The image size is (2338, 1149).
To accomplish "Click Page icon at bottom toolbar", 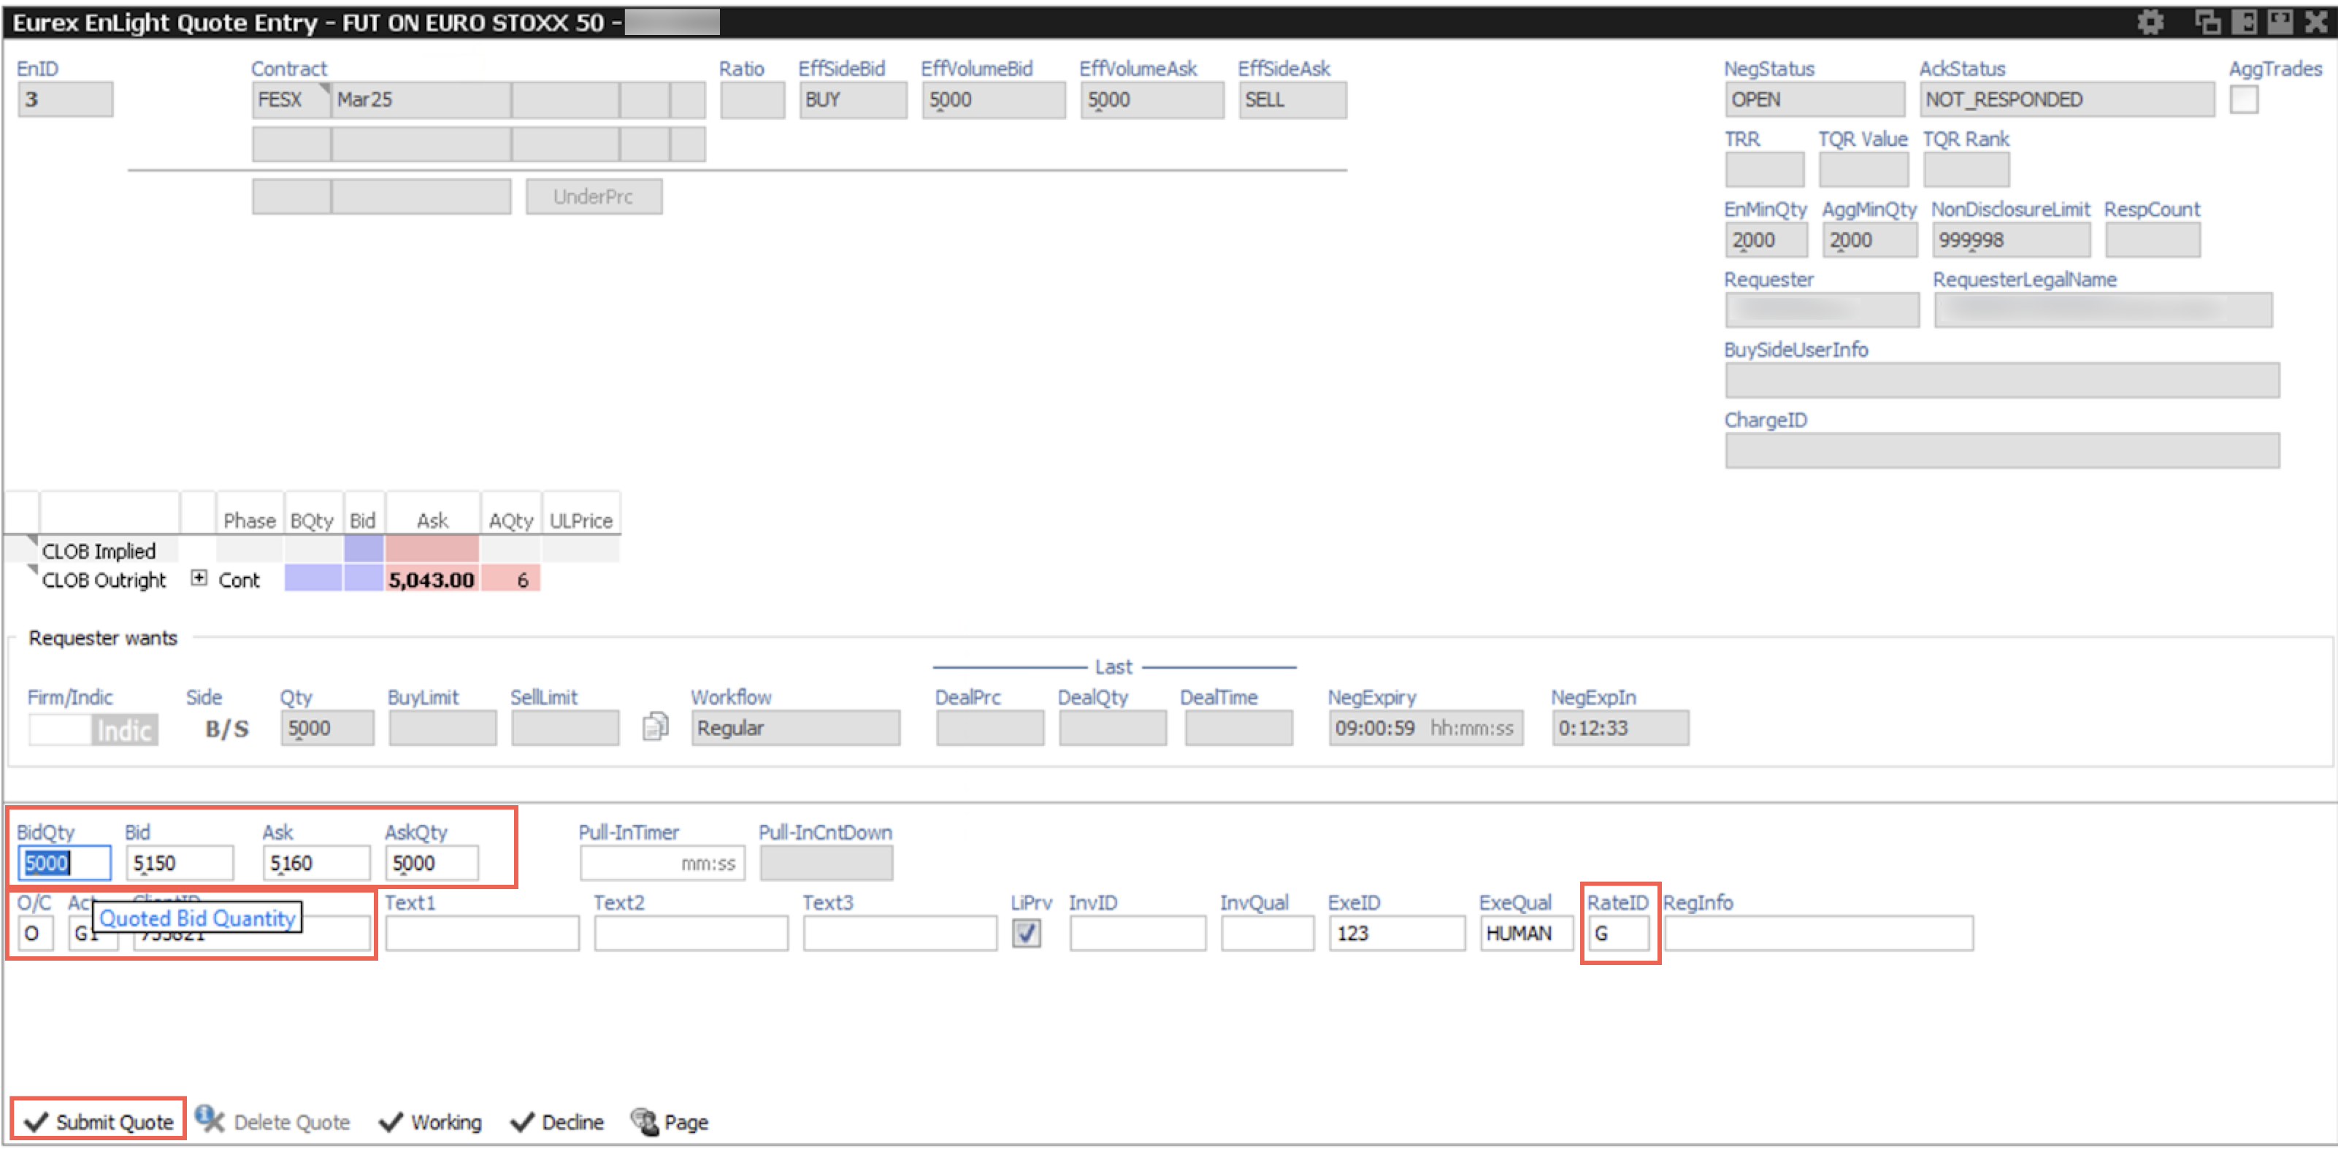I will (x=645, y=1121).
